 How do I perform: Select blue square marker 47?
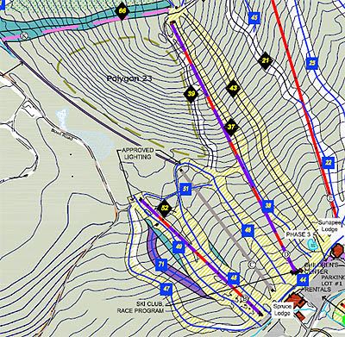(x=166, y=289)
